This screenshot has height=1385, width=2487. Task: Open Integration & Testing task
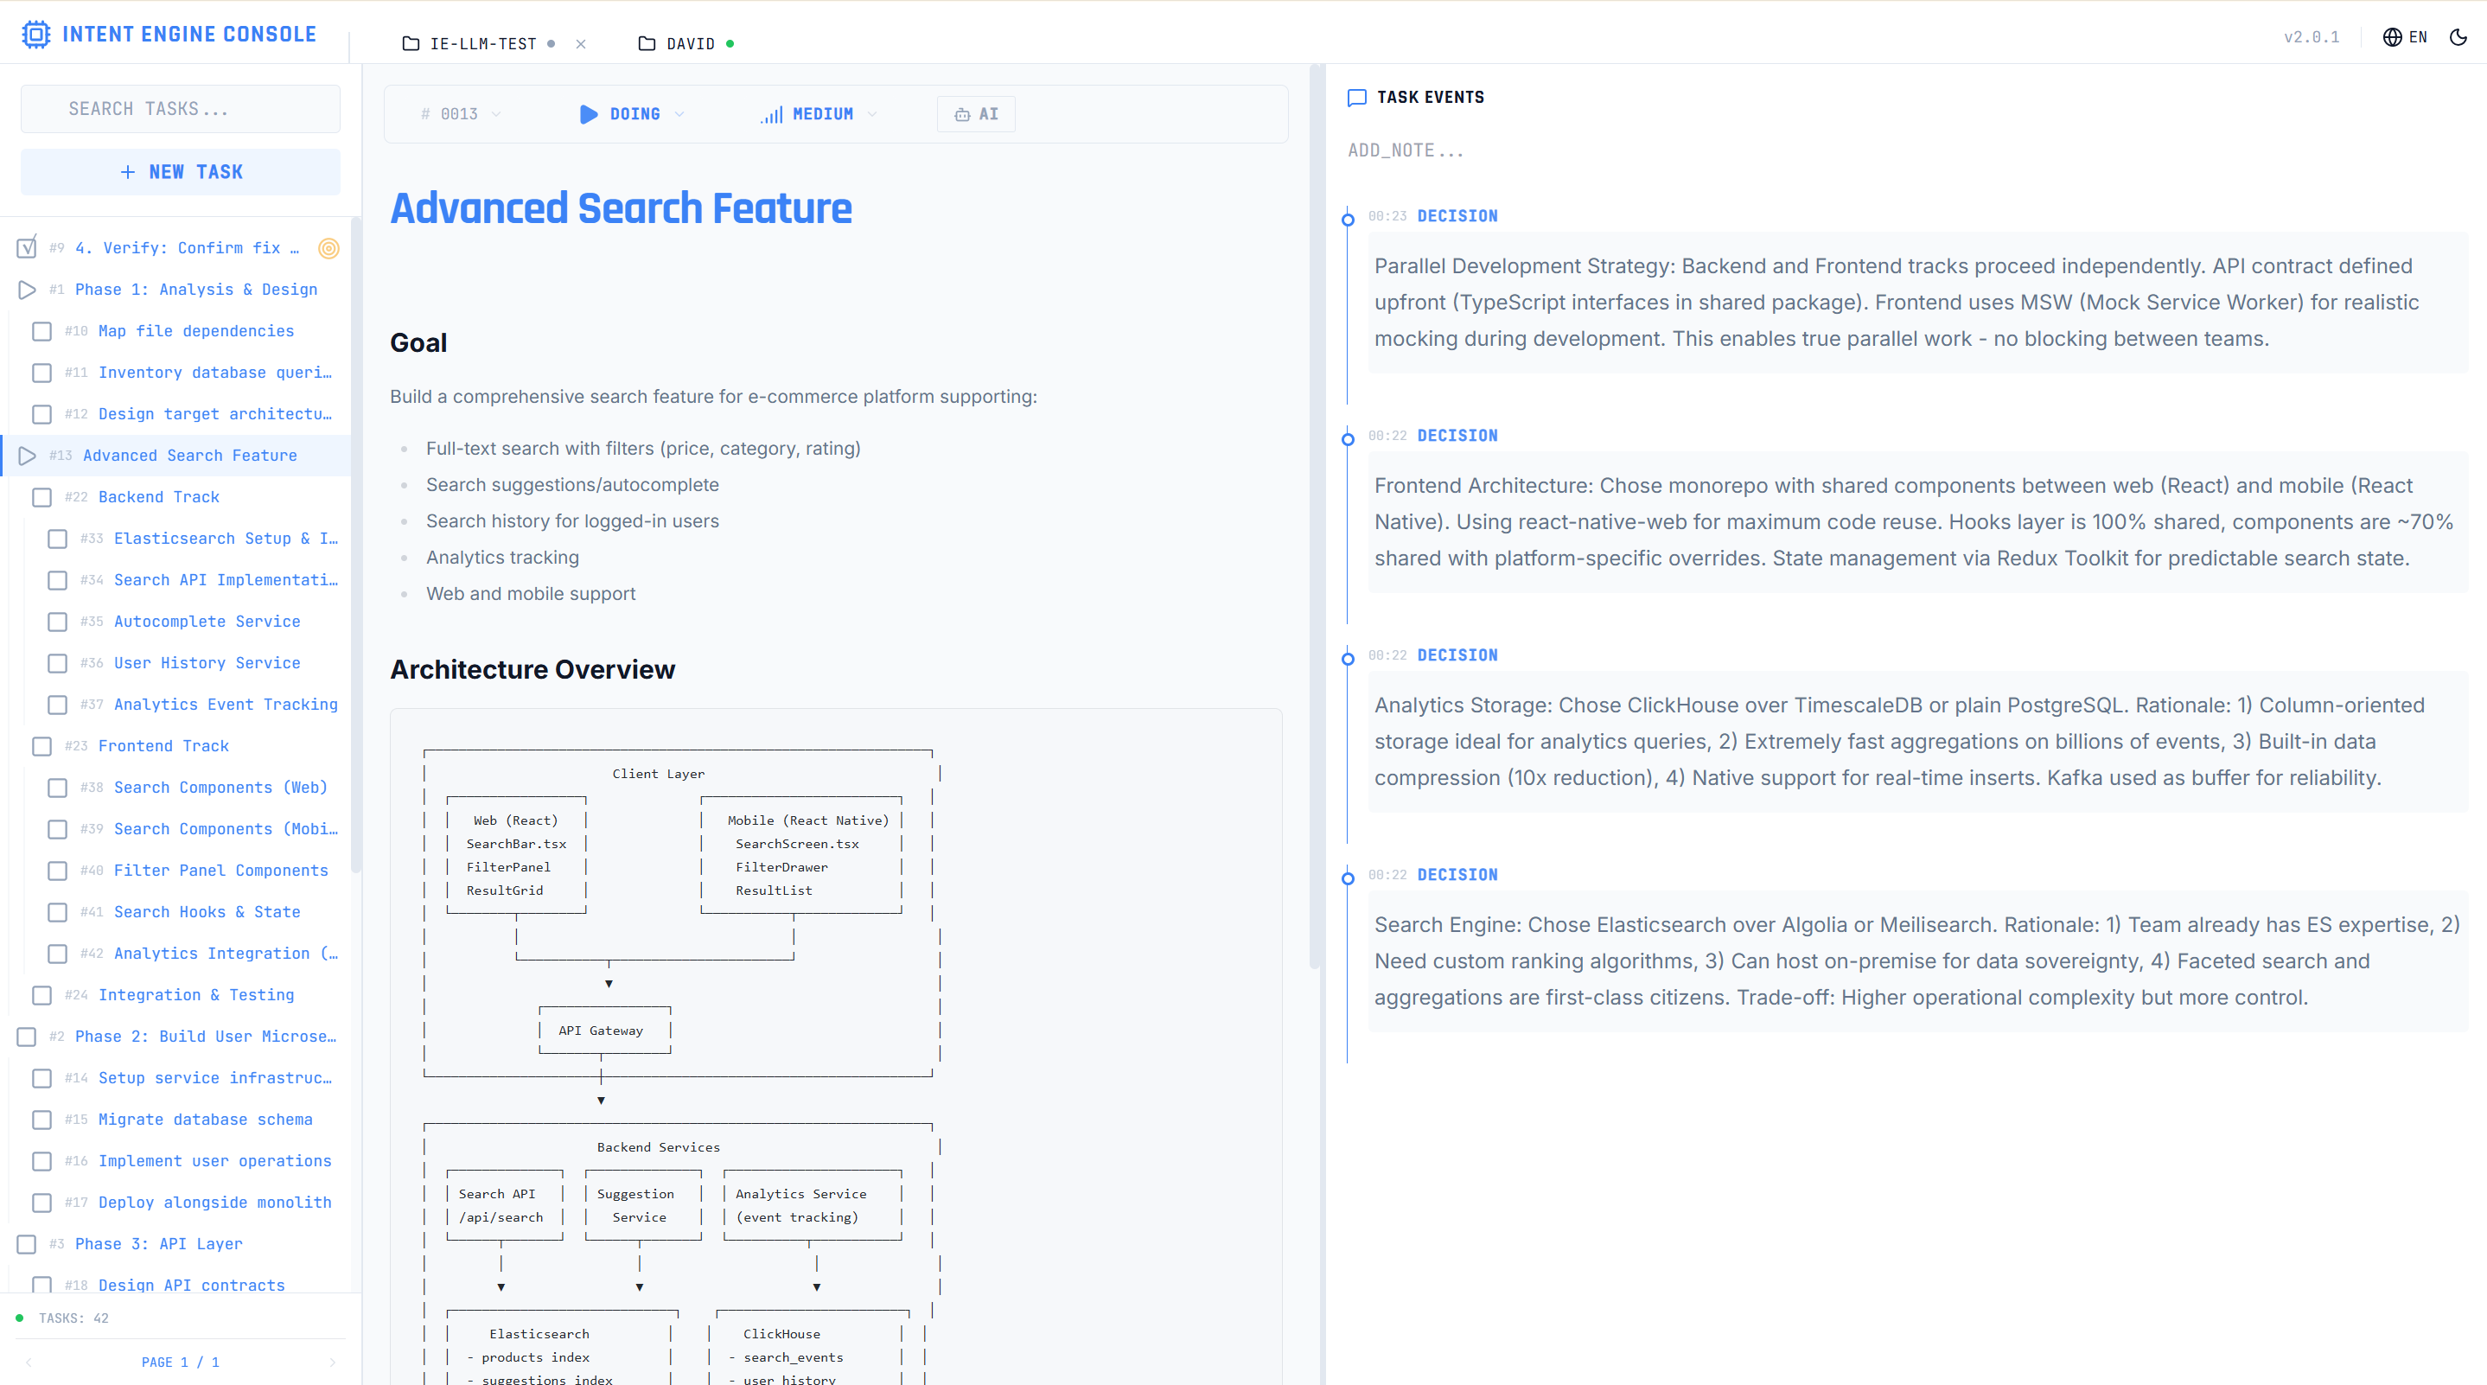pos(196,996)
